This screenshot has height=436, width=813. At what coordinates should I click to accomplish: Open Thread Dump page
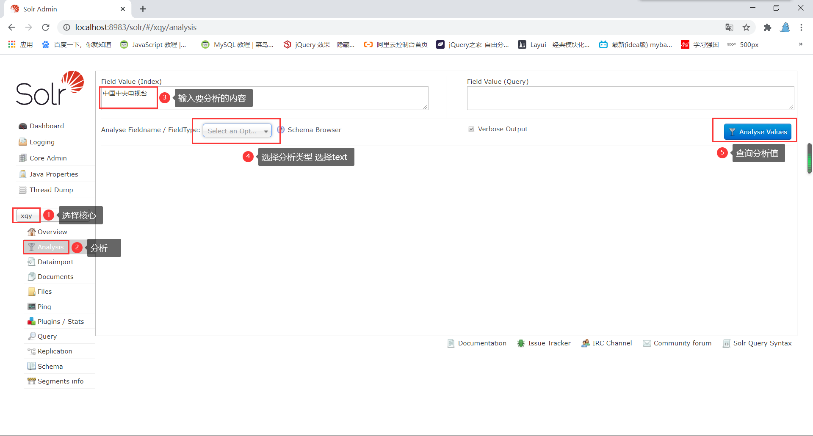pos(51,190)
